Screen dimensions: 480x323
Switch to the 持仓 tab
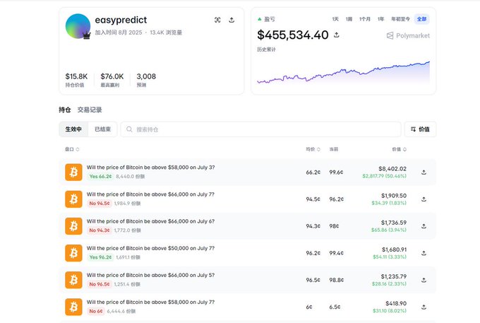click(x=65, y=110)
